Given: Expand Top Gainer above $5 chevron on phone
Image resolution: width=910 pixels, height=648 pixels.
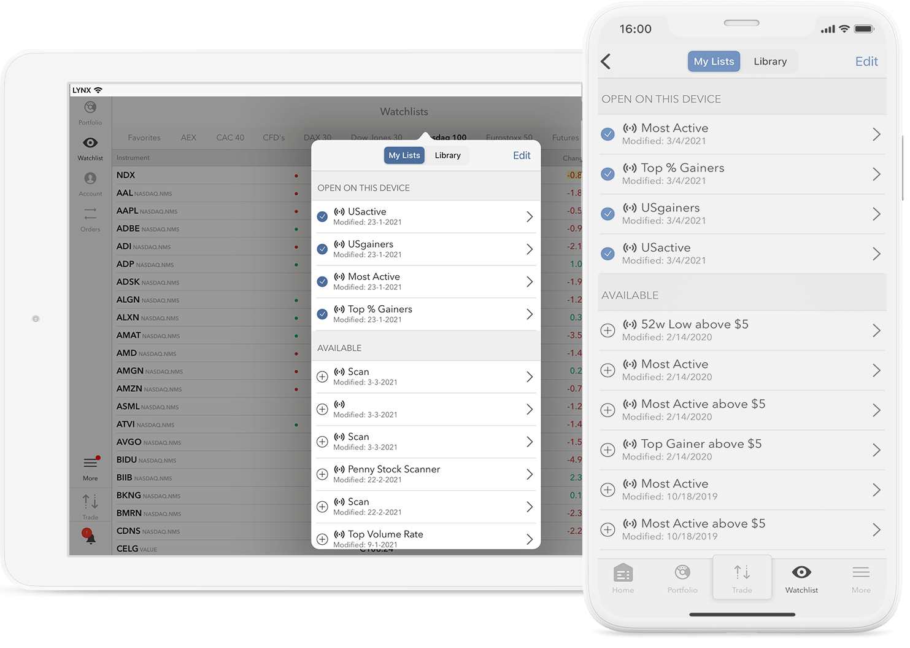Looking at the screenshot, I should coord(876,450).
